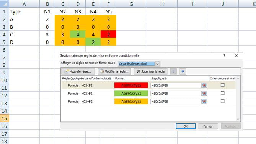Expand the Cette feuille de calcul dropdown
Screen dimensions: 256x144
(157, 64)
